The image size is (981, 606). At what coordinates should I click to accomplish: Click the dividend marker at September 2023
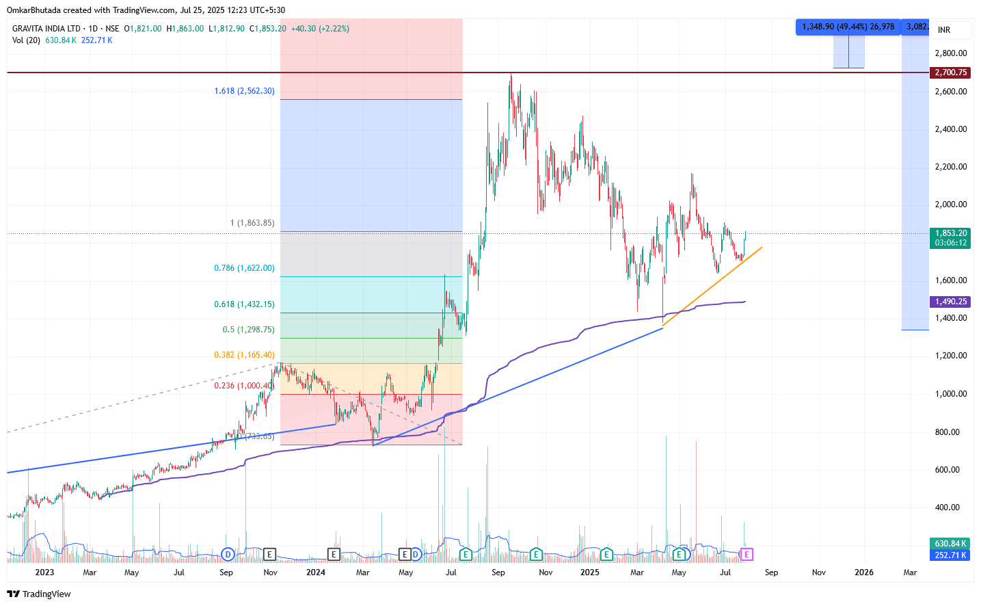click(228, 554)
